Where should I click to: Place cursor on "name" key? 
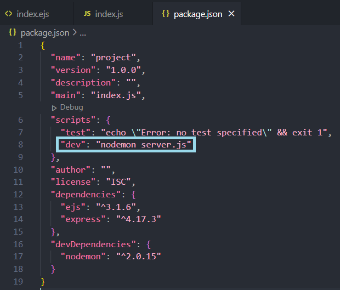(65, 58)
